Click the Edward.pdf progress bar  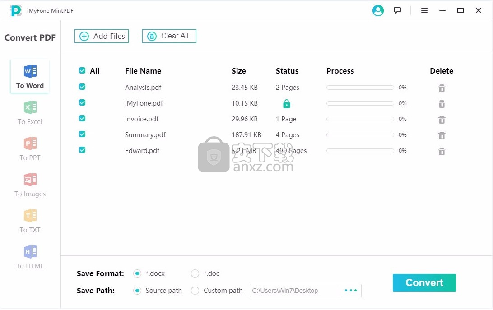360,151
